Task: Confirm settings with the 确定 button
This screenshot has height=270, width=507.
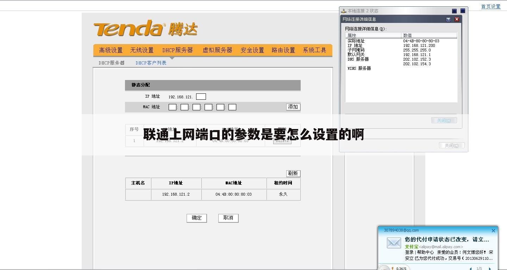Action: pyautogui.click(x=196, y=218)
